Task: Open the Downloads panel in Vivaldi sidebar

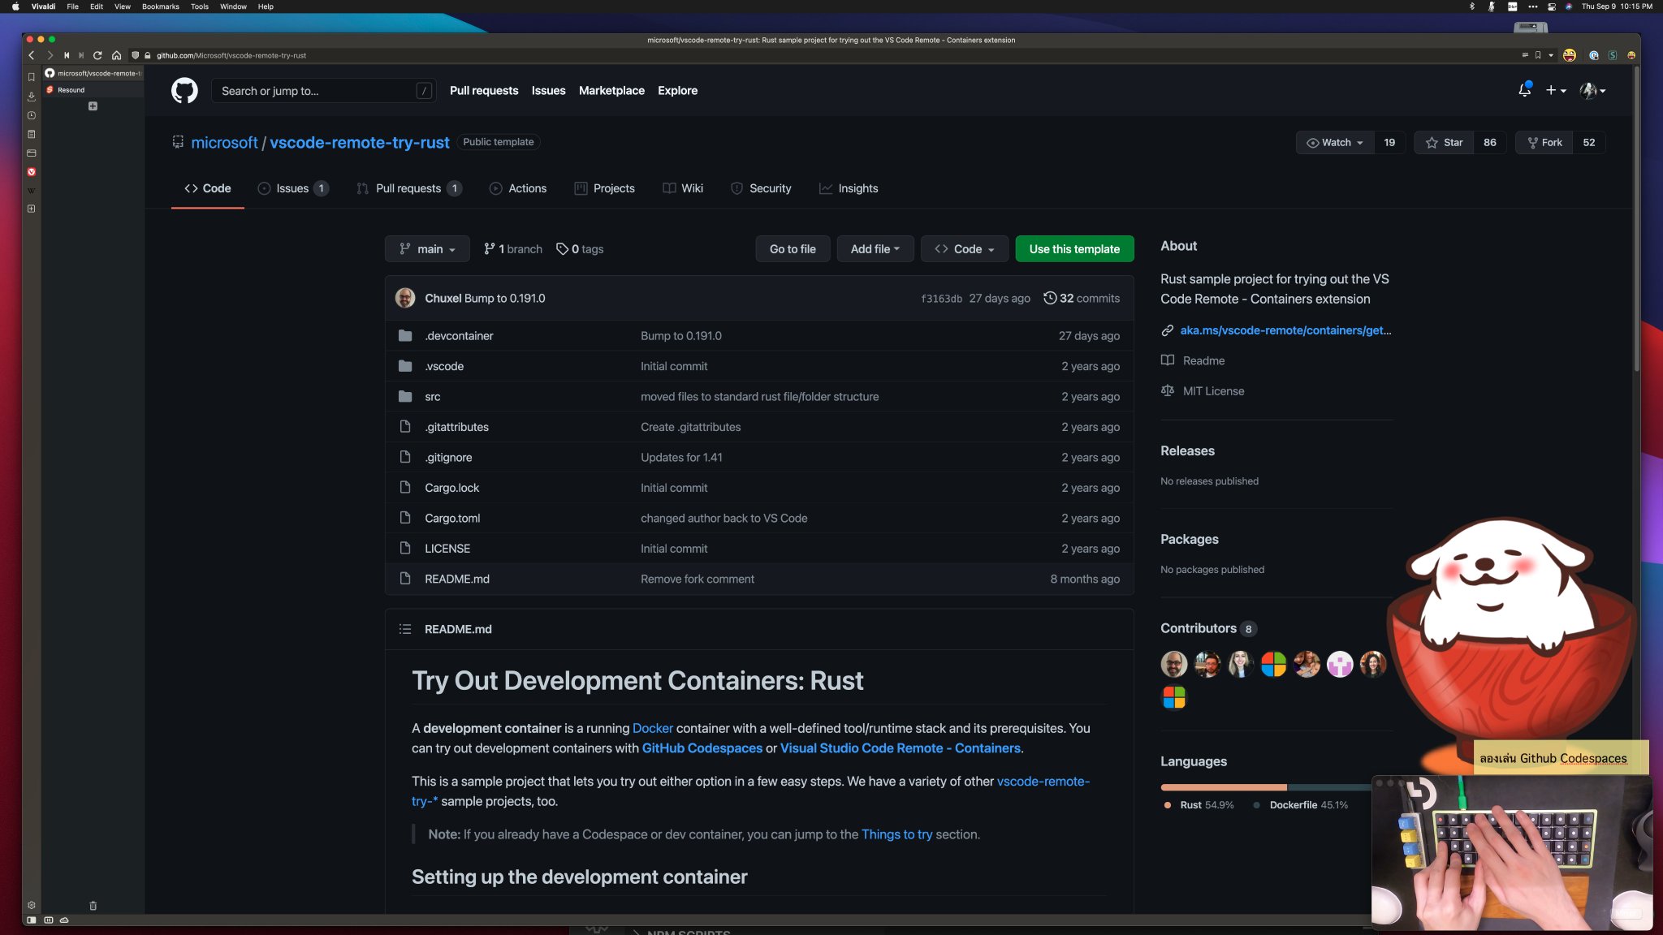Action: 31,96
